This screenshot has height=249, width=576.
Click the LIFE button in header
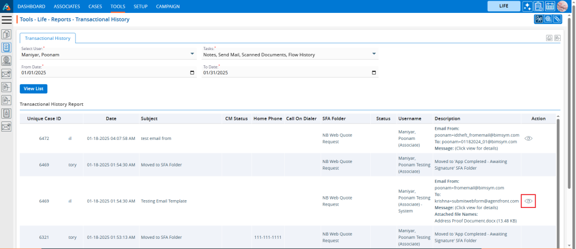pyautogui.click(x=503, y=6)
